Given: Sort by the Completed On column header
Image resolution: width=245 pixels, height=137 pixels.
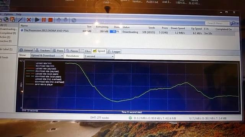Looking at the screenshot, I should click(x=224, y=29).
